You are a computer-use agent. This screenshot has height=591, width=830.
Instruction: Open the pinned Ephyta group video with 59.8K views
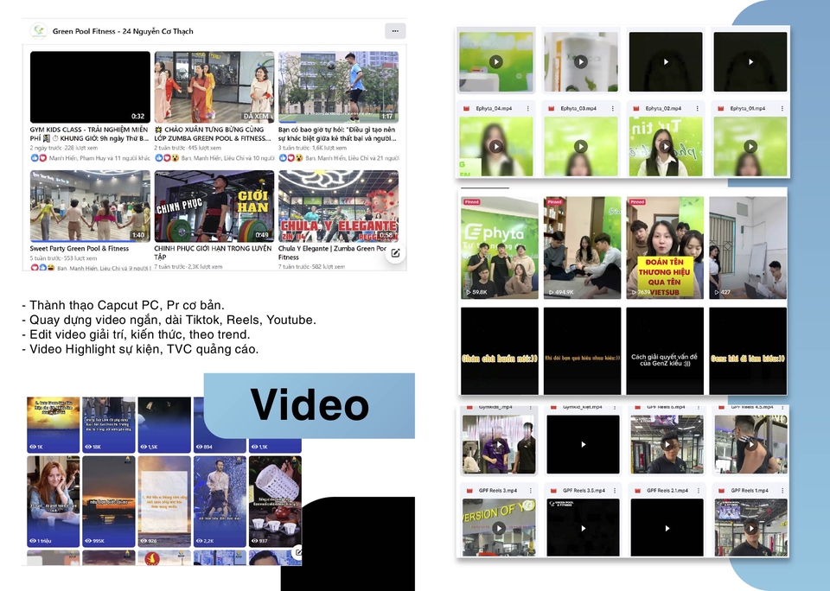(x=499, y=247)
